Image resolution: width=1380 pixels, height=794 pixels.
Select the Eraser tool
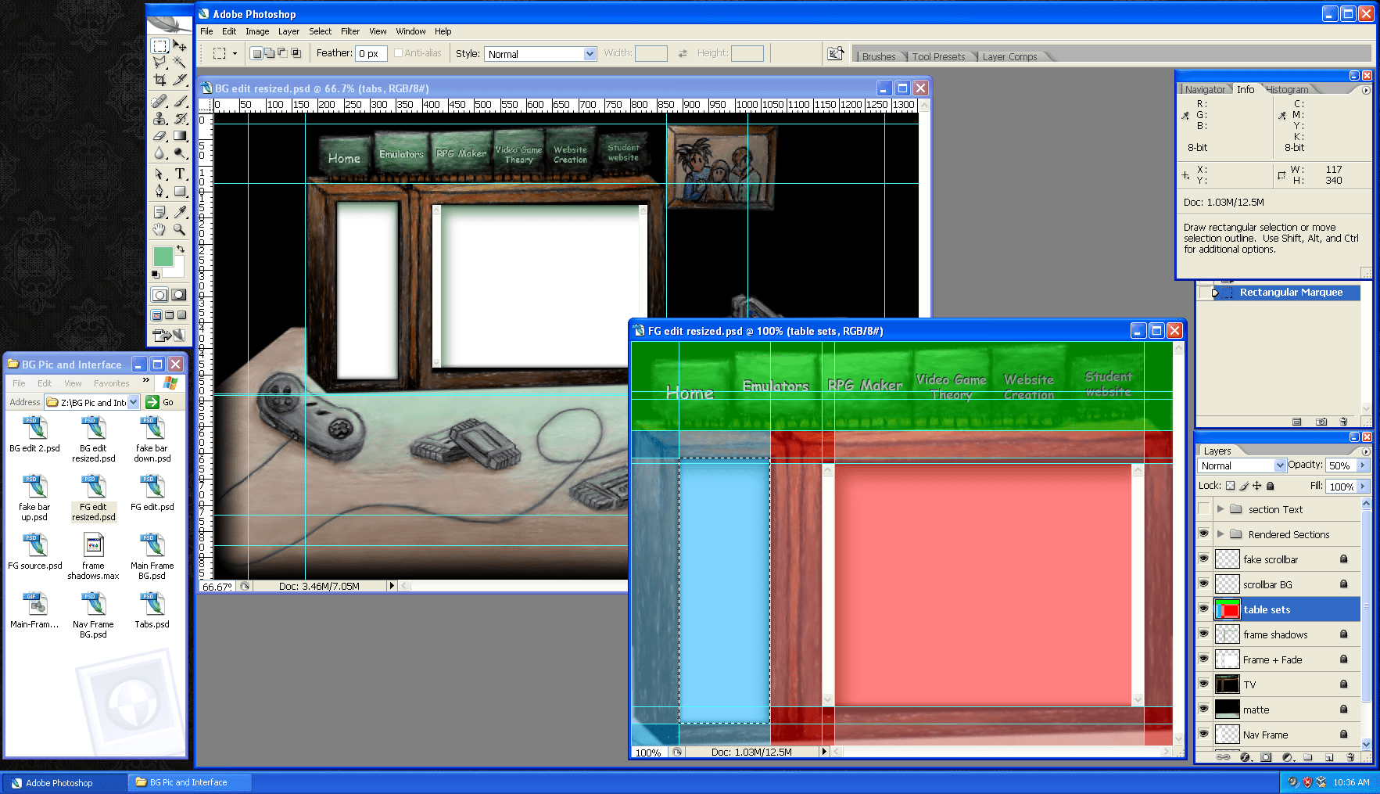[x=160, y=135]
